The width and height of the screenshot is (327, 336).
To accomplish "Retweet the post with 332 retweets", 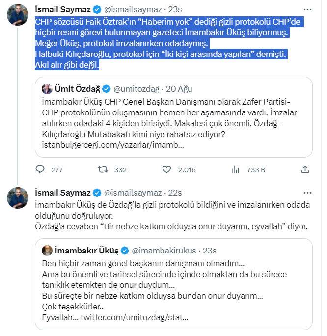I will click(x=103, y=169).
